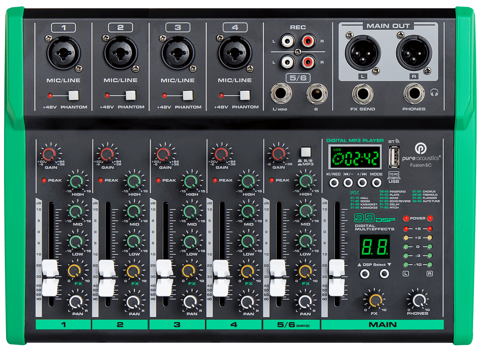
Task: Click the channel 2 MID EQ knob
Action: tap(133, 211)
